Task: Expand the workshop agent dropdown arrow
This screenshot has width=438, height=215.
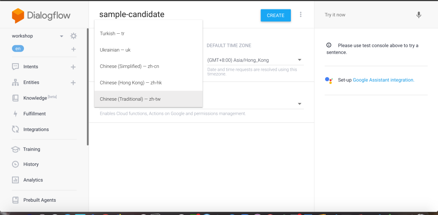Action: [x=62, y=36]
